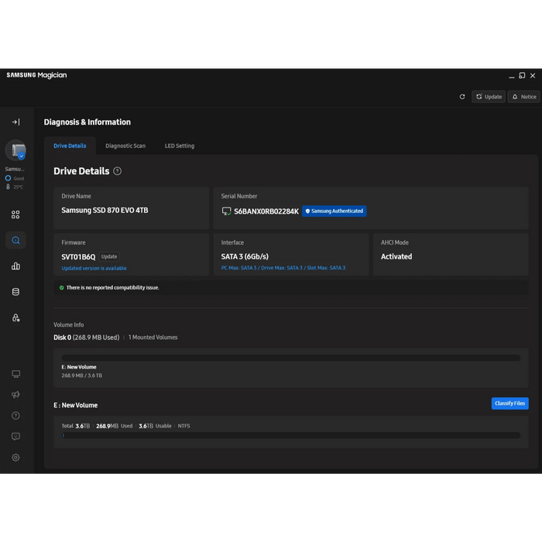The width and height of the screenshot is (542, 542).
Task: Click serial number S6BANX0RB02284K text
Action: (x=266, y=211)
